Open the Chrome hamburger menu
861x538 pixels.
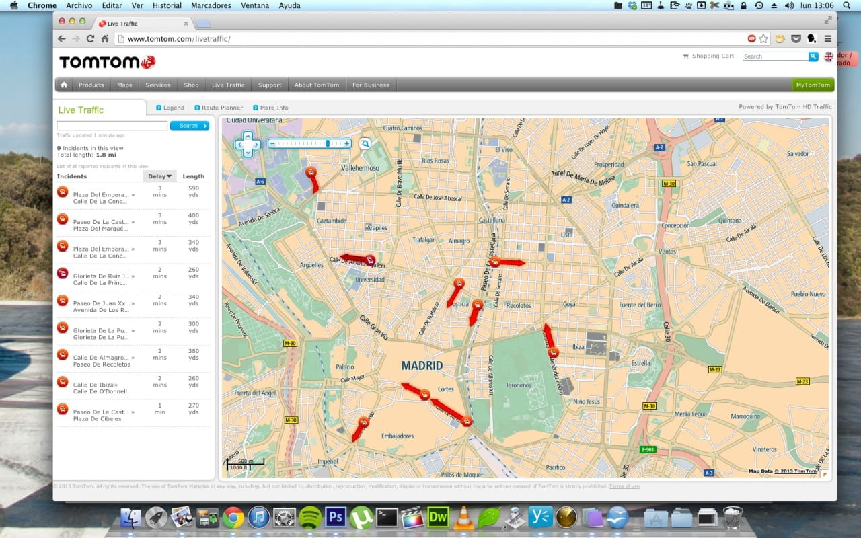[828, 39]
